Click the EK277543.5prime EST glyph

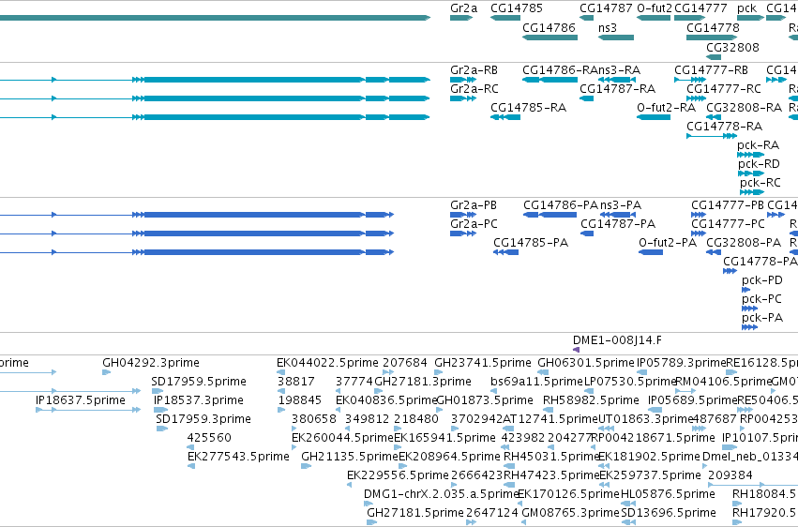coord(191,466)
